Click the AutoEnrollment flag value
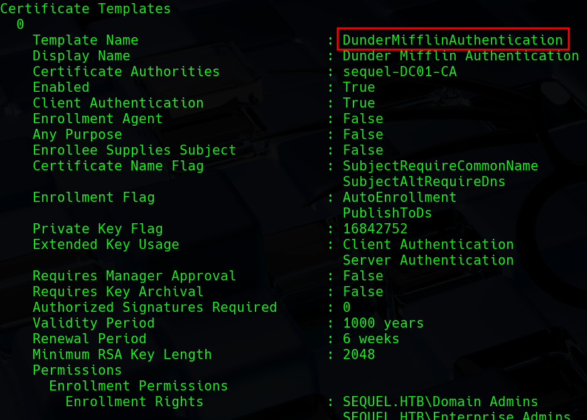This screenshot has height=420, width=587. [x=399, y=197]
